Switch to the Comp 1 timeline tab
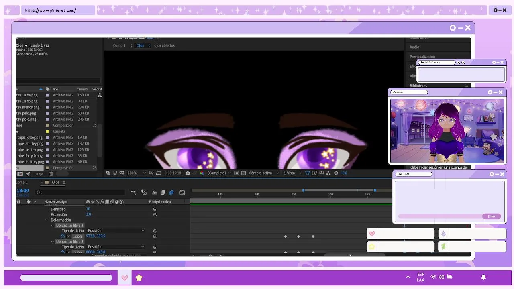514x289 pixels. (x=22, y=182)
